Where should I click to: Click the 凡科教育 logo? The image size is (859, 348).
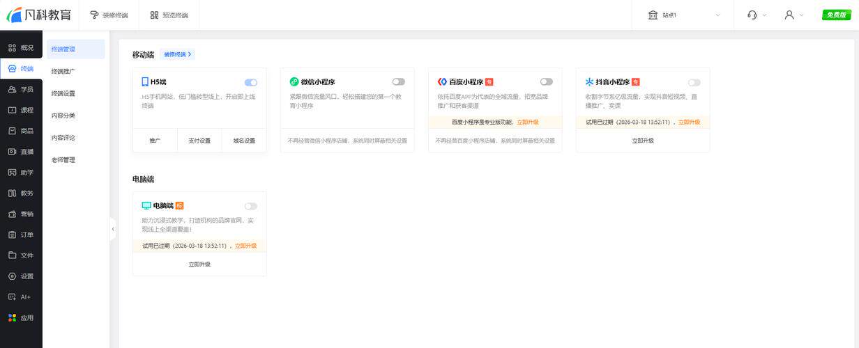[39, 15]
